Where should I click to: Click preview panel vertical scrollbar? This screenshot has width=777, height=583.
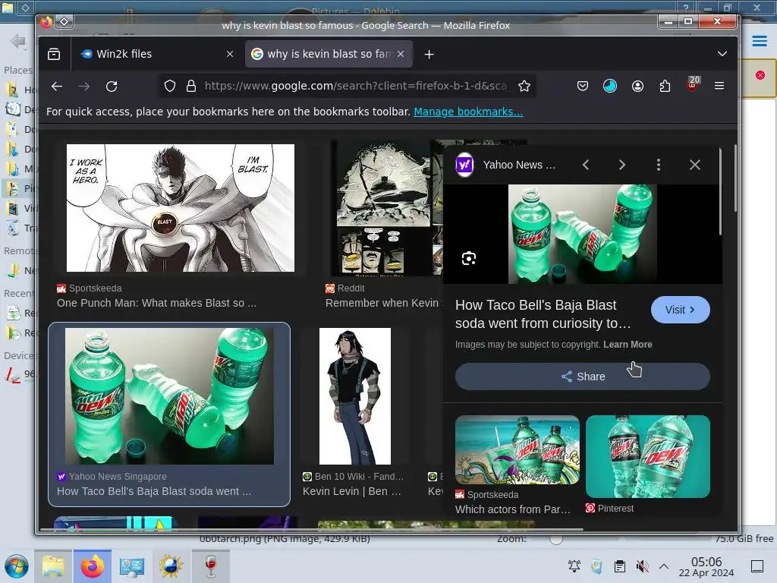[720, 191]
